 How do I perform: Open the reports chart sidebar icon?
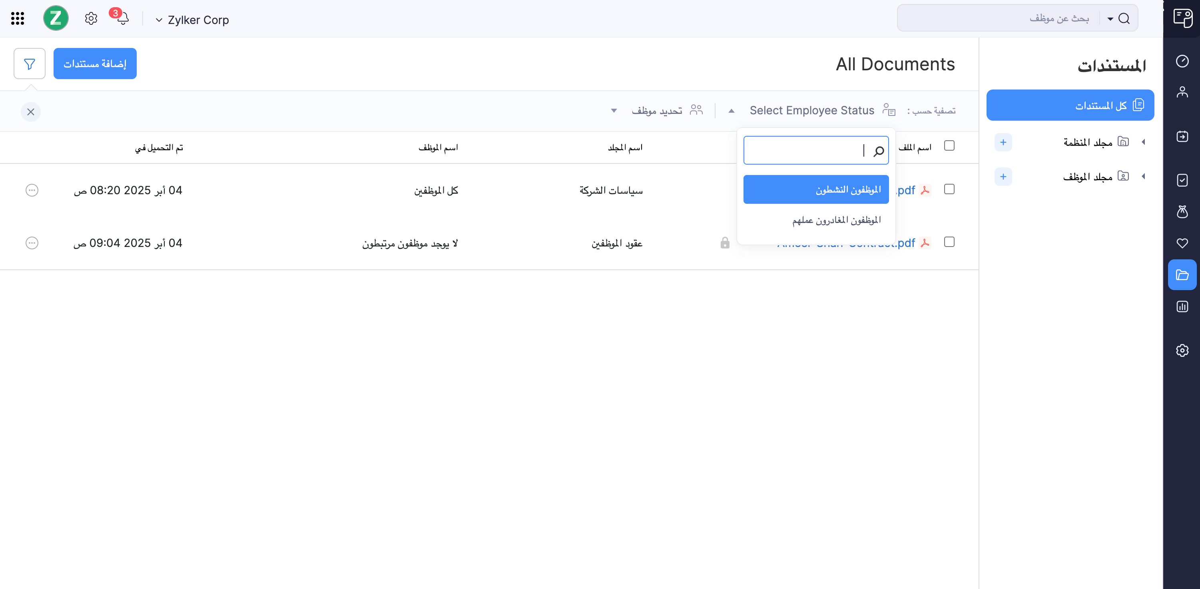1182,306
